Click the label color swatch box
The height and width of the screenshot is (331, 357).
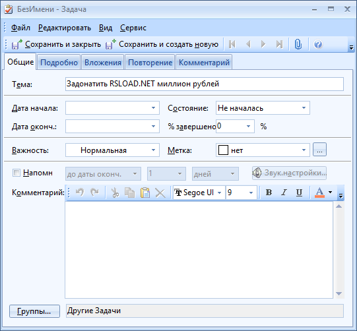223,150
